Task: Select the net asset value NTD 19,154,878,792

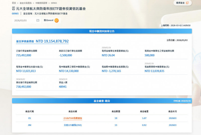Action: [x=52, y=41]
